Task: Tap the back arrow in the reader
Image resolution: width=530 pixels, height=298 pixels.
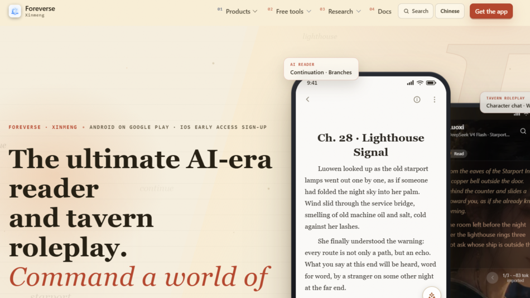Action: tap(307, 99)
